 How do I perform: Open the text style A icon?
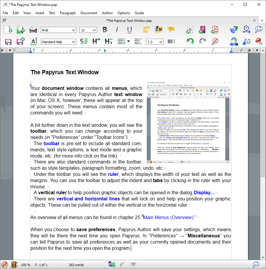[33, 41]
